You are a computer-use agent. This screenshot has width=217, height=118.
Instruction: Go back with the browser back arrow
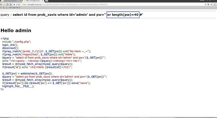[x=1, y=5]
